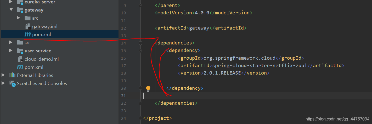Collapse the gateway module folder
The height and width of the screenshot is (124, 372).
(x=11, y=10)
